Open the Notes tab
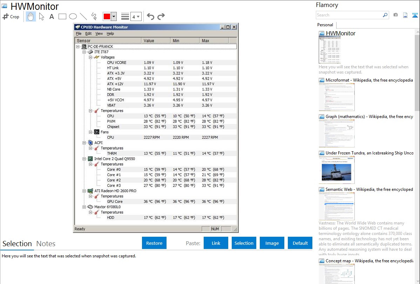Viewport: 420px width, 284px height. (46, 244)
